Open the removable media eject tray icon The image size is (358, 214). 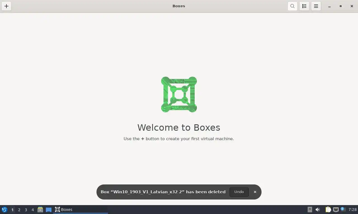pyautogui.click(x=310, y=210)
